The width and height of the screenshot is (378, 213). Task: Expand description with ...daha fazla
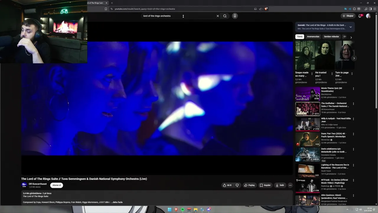[117, 202]
